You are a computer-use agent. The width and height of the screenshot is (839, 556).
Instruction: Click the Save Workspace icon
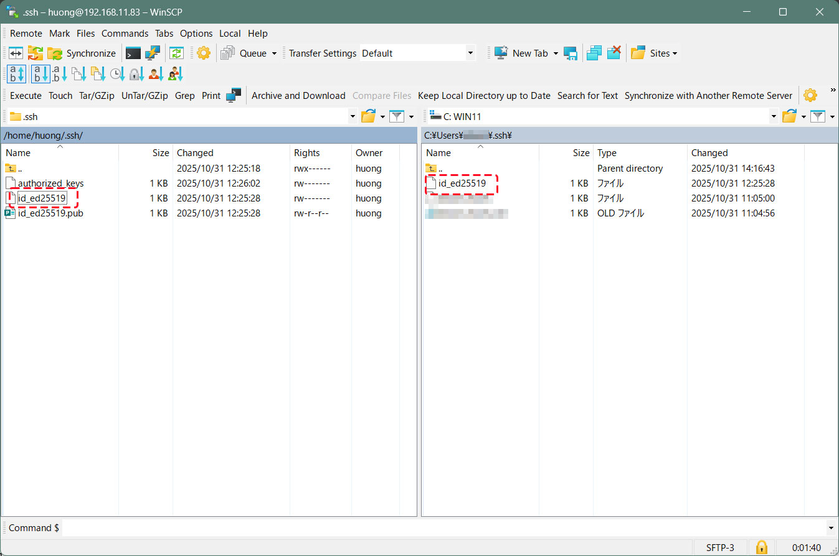point(570,53)
